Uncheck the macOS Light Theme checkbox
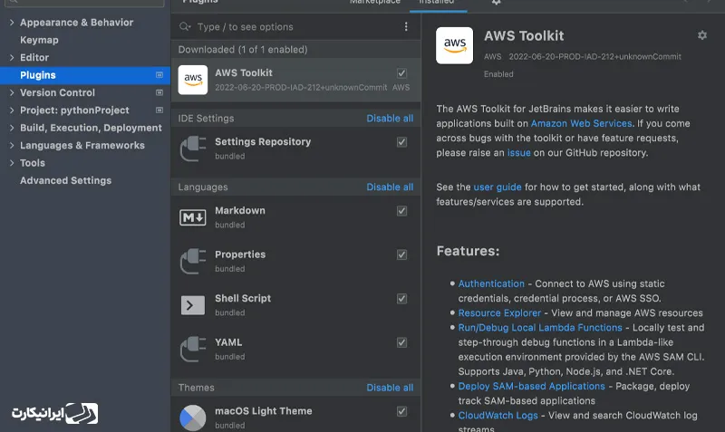 tap(401, 411)
